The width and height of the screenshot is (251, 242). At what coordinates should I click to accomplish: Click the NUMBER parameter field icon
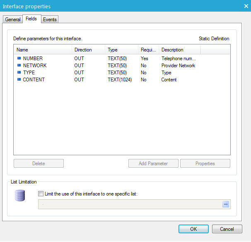(19, 59)
